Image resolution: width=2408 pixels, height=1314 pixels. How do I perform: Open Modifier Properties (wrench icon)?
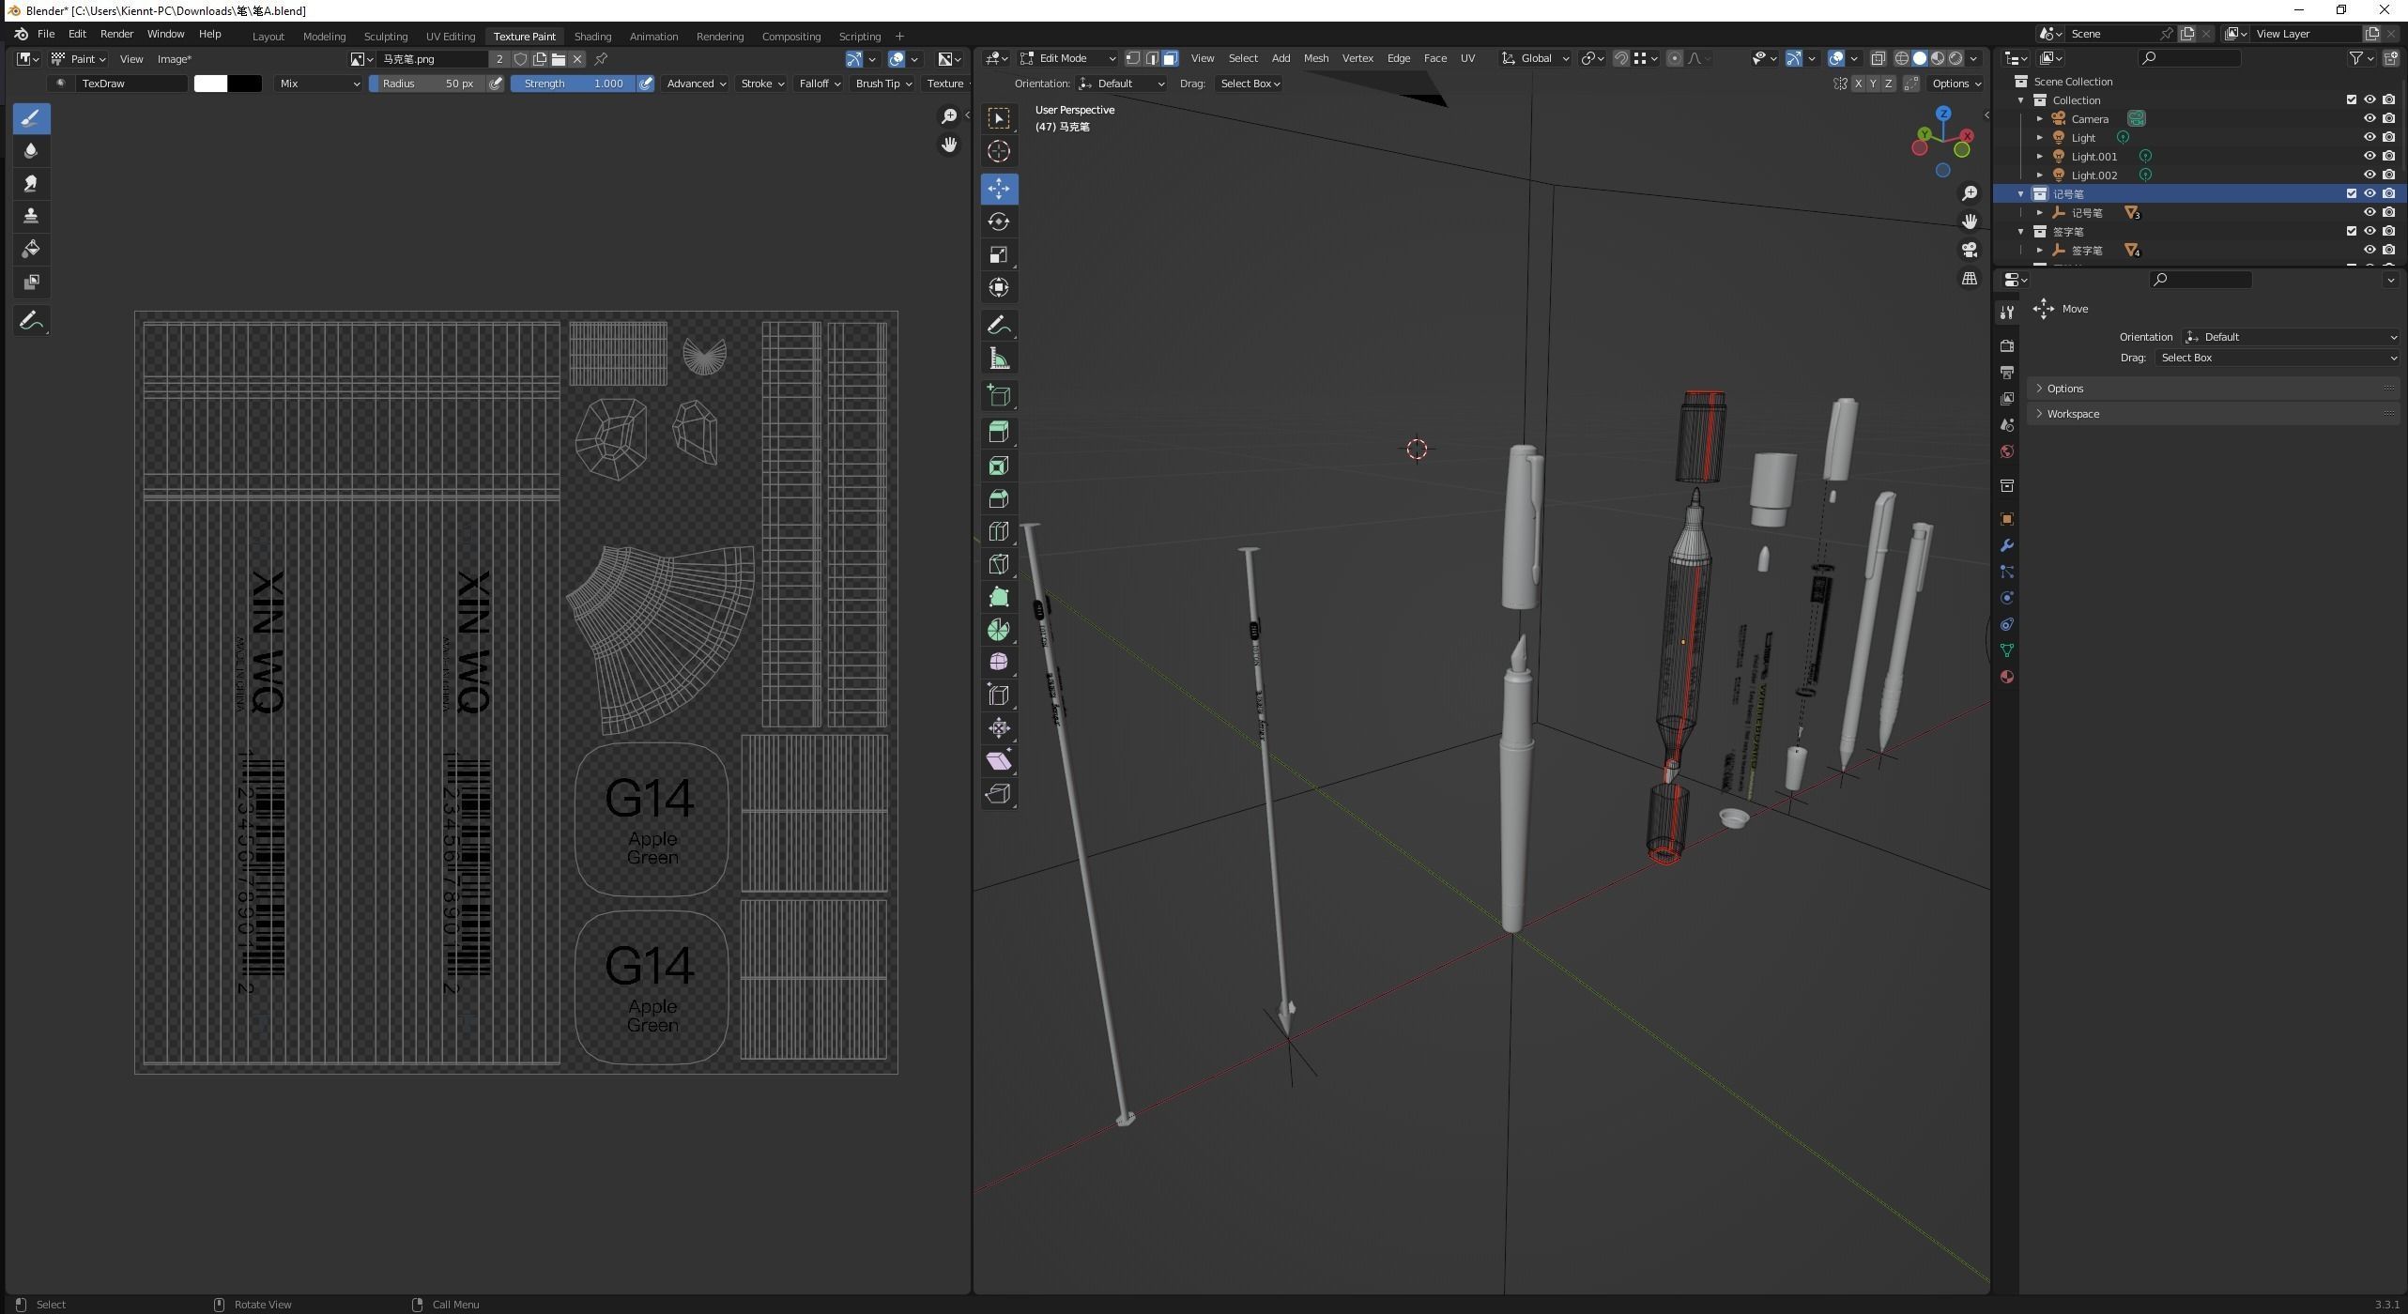coord(2006,545)
